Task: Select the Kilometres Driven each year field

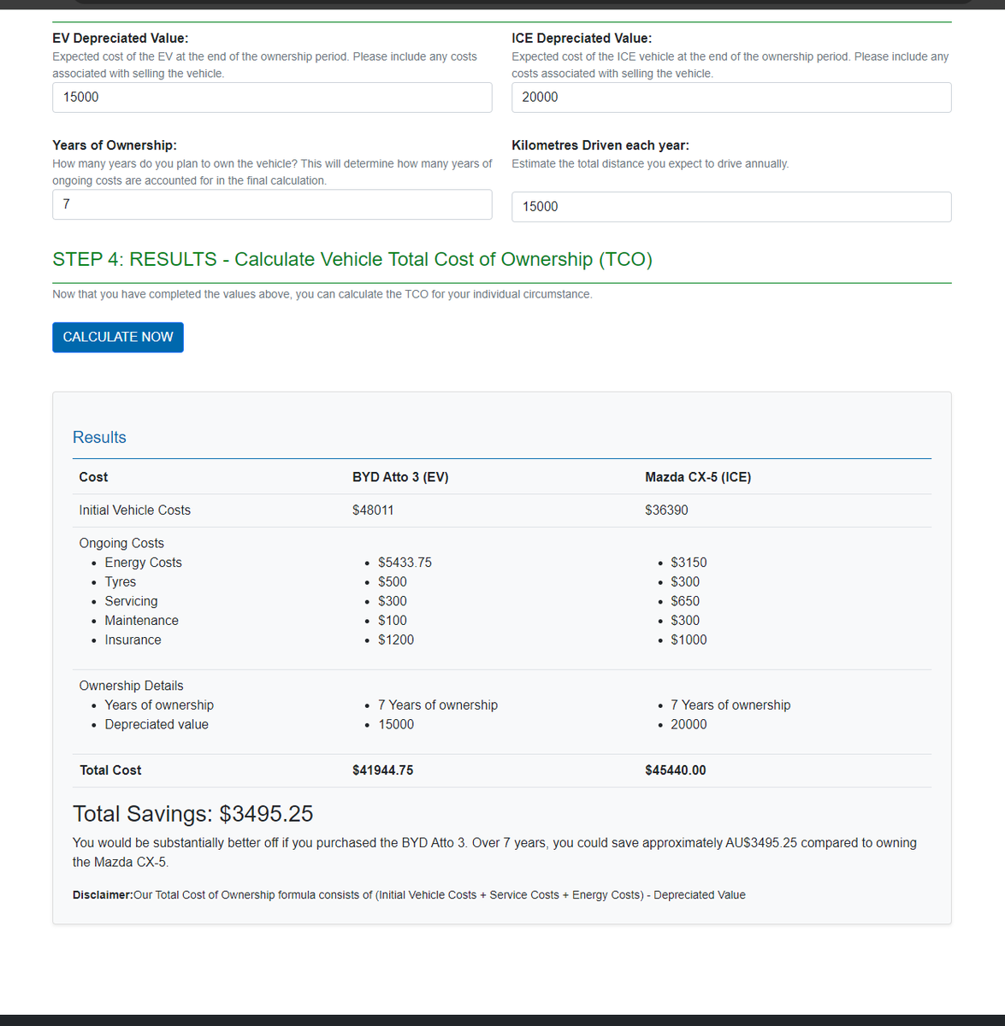Action: click(x=731, y=207)
